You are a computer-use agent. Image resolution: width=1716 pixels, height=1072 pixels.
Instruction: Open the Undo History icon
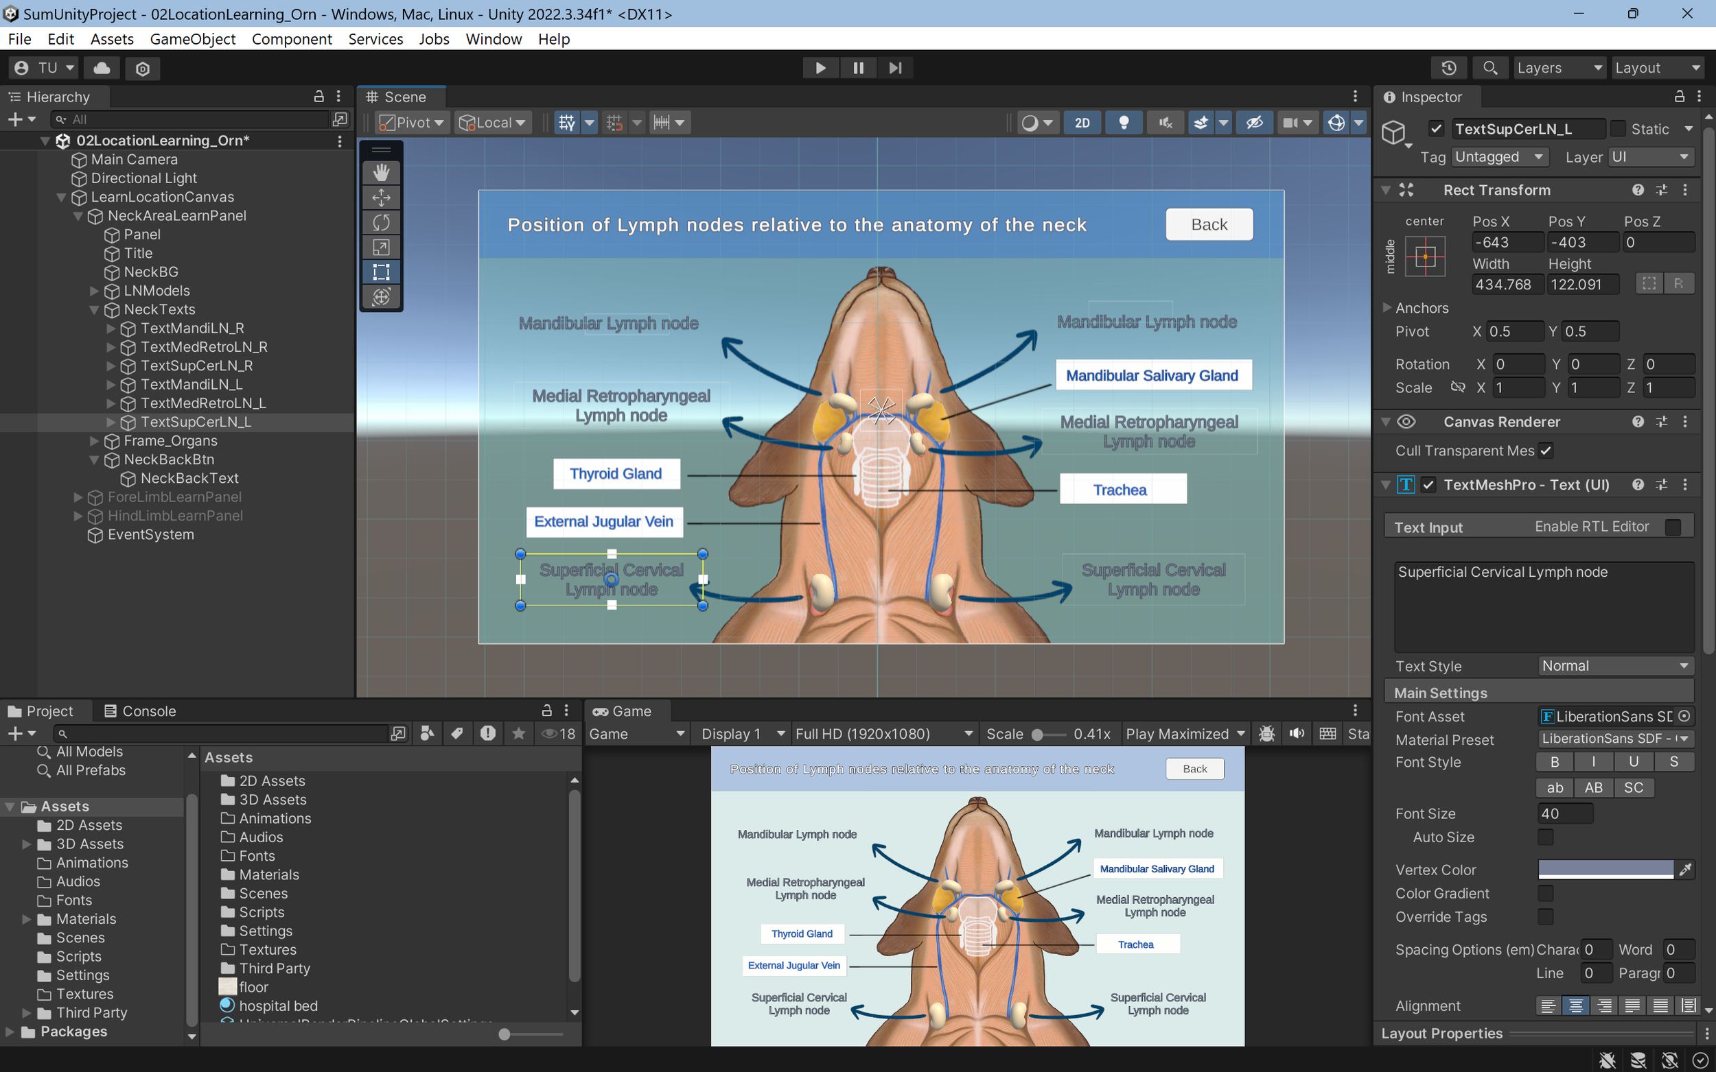(1448, 68)
